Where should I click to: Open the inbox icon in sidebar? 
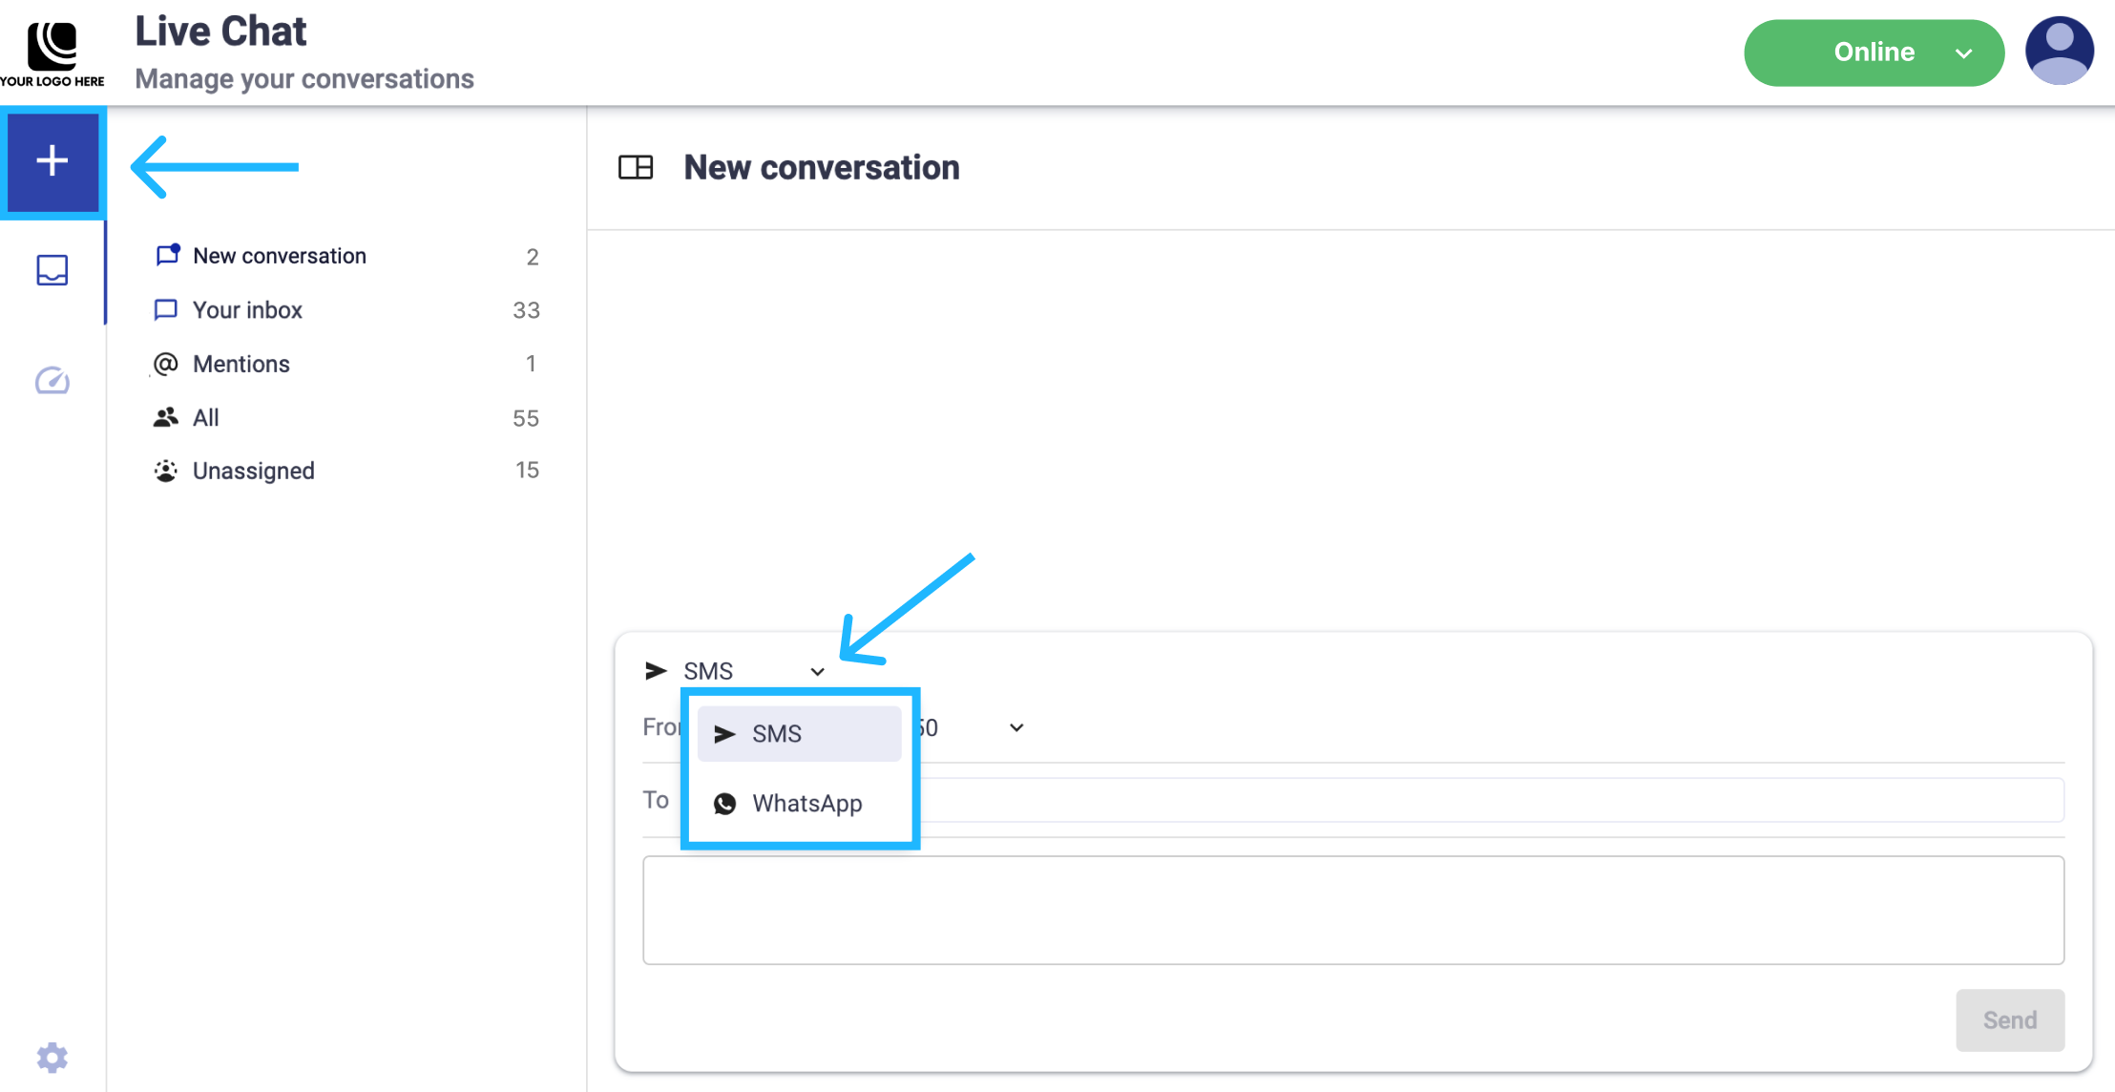coord(52,270)
